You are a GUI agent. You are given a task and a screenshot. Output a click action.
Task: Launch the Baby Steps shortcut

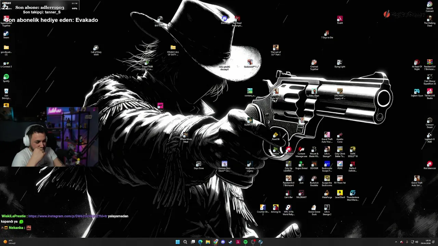[314, 93]
